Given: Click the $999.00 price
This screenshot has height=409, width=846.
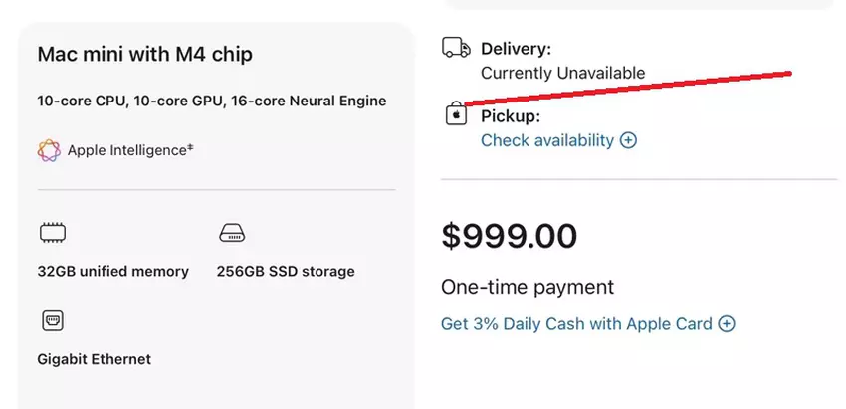Looking at the screenshot, I should [x=509, y=236].
